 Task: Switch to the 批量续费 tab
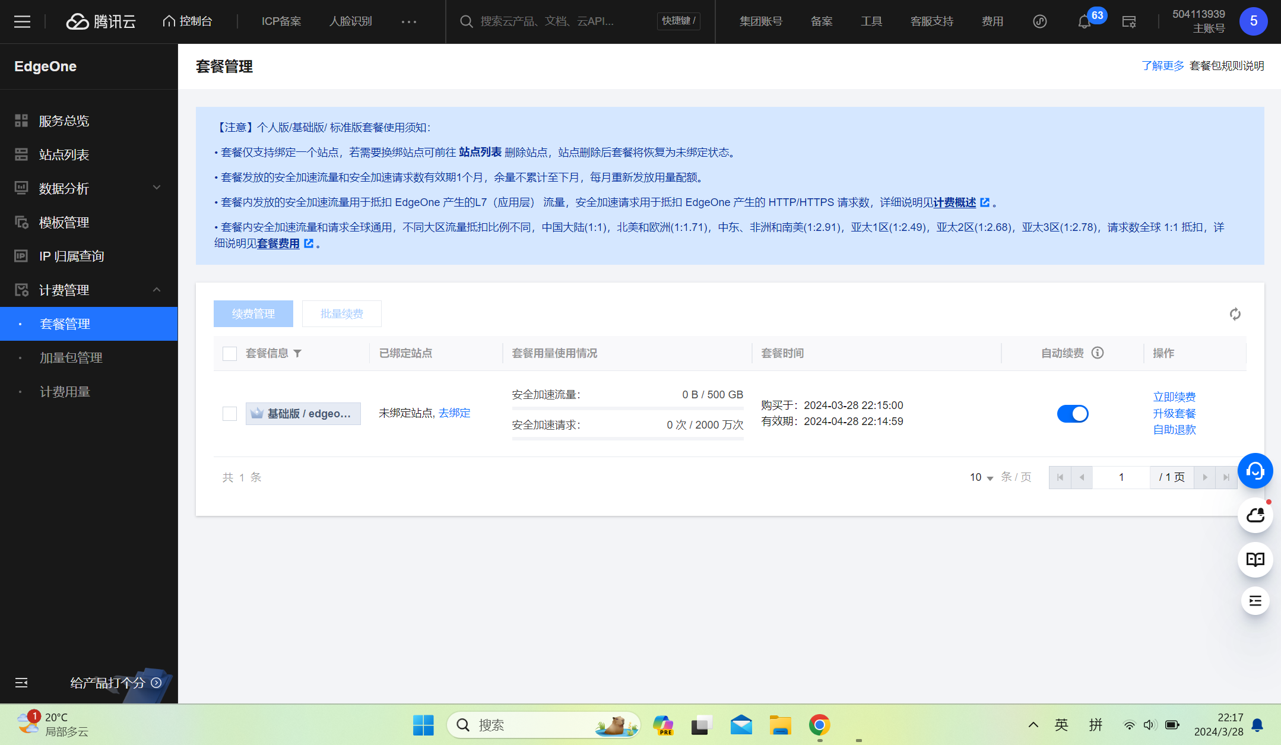point(341,313)
